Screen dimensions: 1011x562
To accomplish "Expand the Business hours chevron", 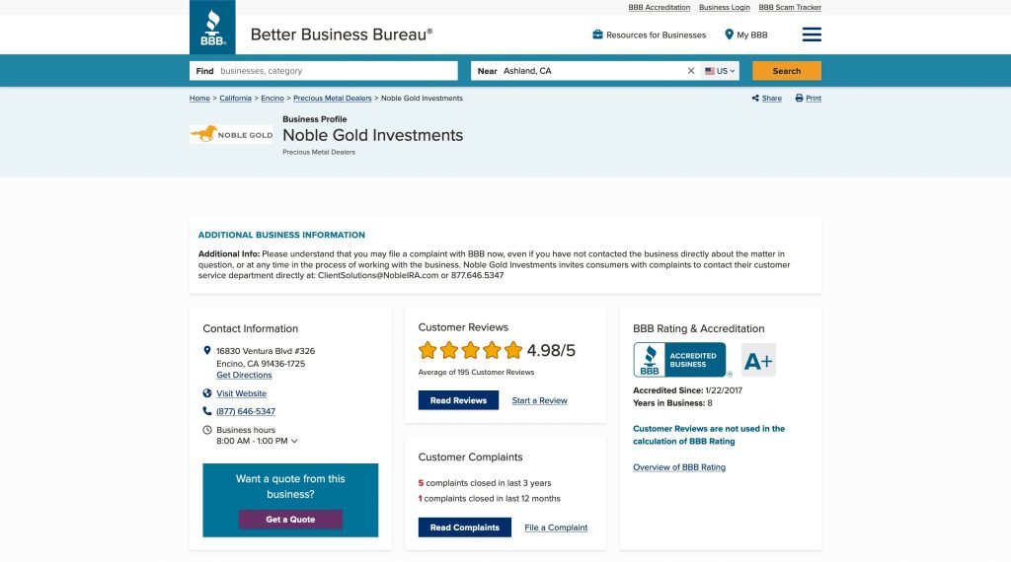I will point(294,442).
